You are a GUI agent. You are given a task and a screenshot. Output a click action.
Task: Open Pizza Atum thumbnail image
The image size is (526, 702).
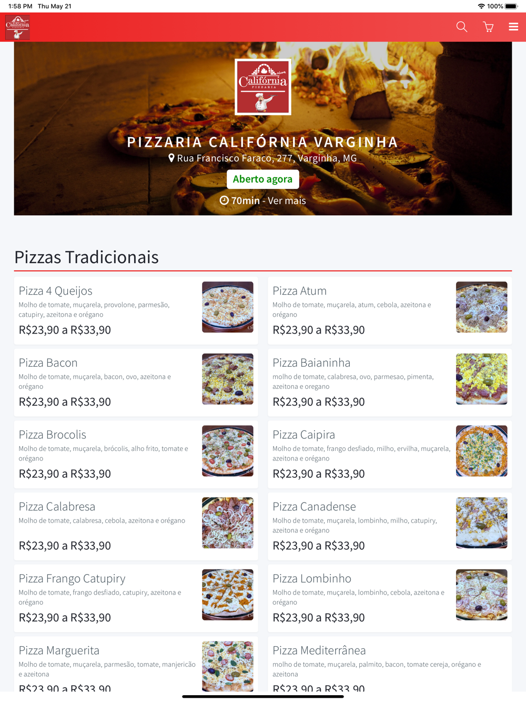click(482, 307)
